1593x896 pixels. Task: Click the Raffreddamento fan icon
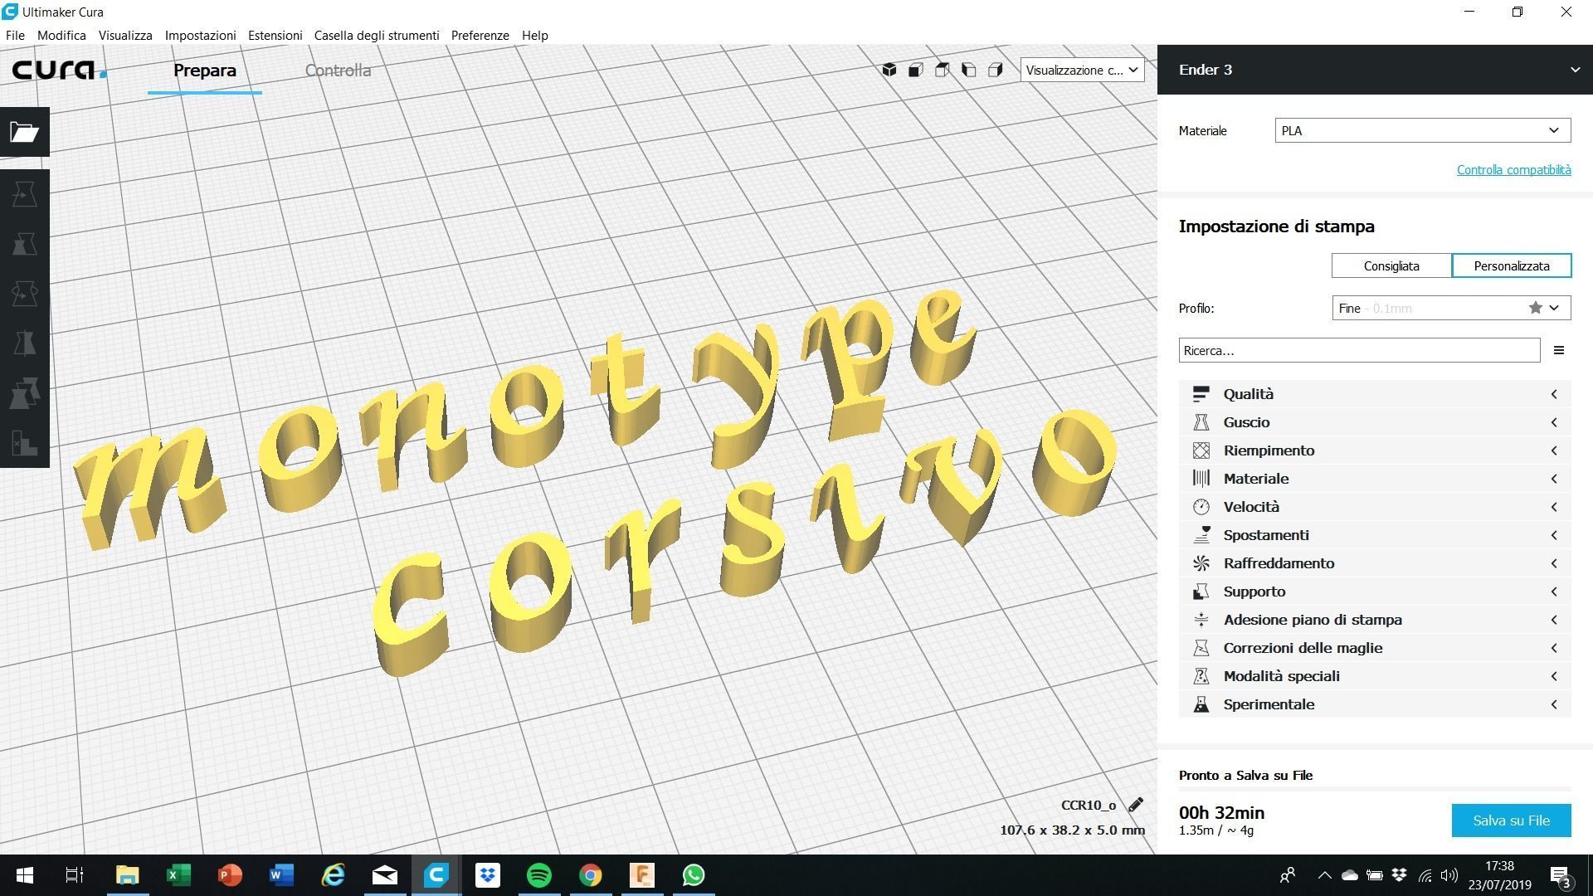click(x=1201, y=563)
